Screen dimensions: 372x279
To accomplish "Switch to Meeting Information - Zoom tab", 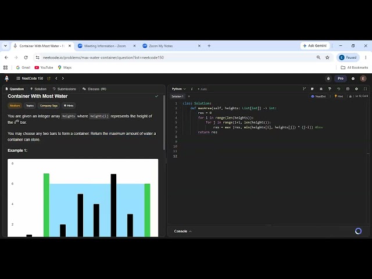I will [106, 46].
